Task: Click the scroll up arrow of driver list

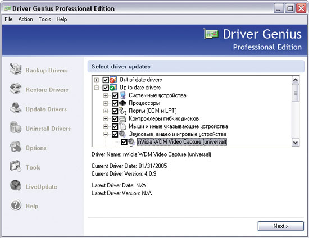Action: 296,80
